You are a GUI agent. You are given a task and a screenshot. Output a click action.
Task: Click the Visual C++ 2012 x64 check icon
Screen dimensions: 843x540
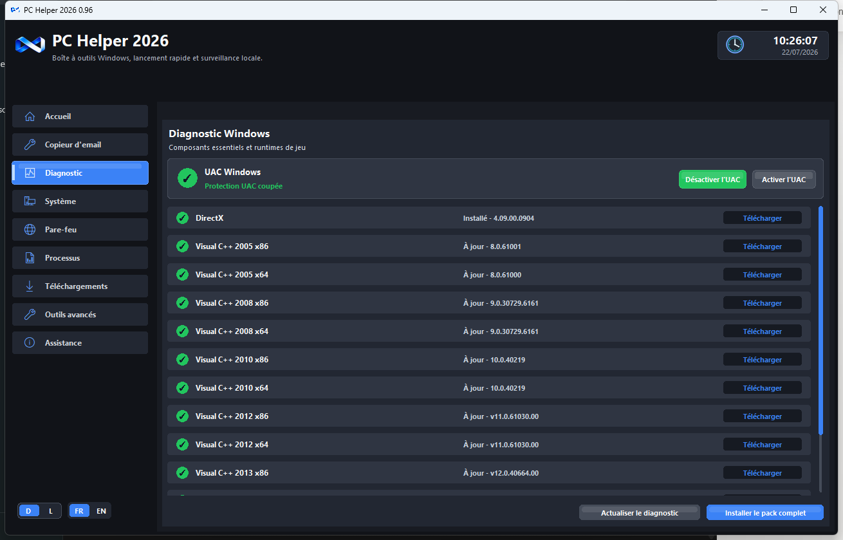click(x=182, y=444)
